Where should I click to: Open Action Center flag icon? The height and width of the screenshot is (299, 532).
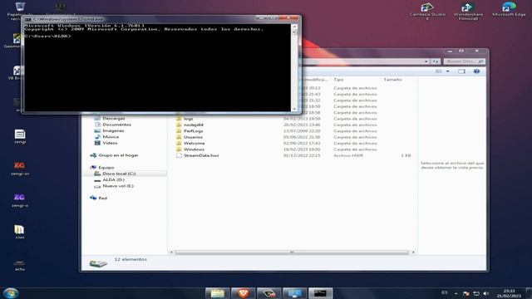coord(466,293)
